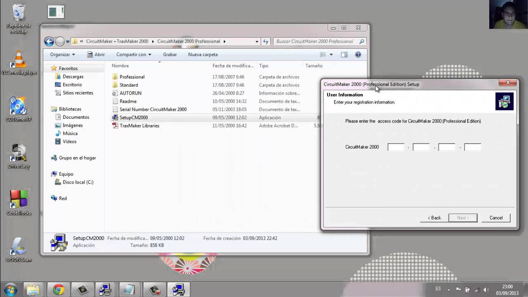Select the AUTORUN file in the list
Screen dimensions: 528x297
click(130, 93)
